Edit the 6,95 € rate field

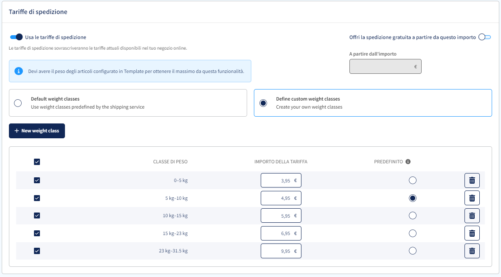coord(281,233)
